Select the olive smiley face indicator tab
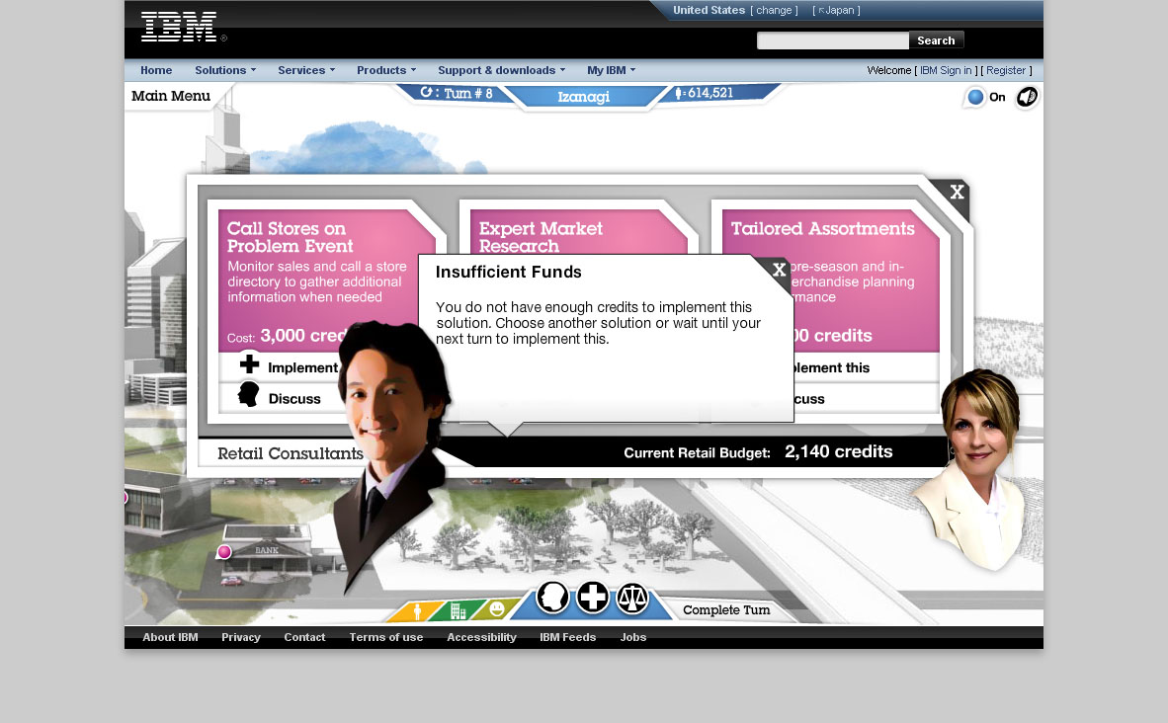1168x723 pixels. [x=498, y=609]
